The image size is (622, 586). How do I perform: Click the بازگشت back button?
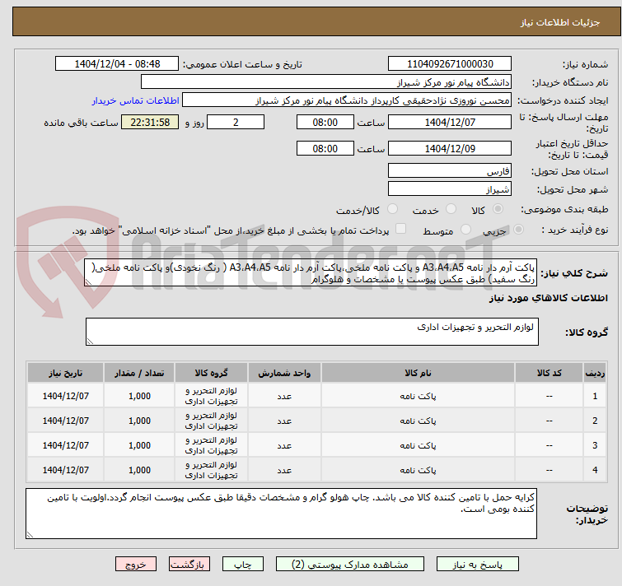189,565
